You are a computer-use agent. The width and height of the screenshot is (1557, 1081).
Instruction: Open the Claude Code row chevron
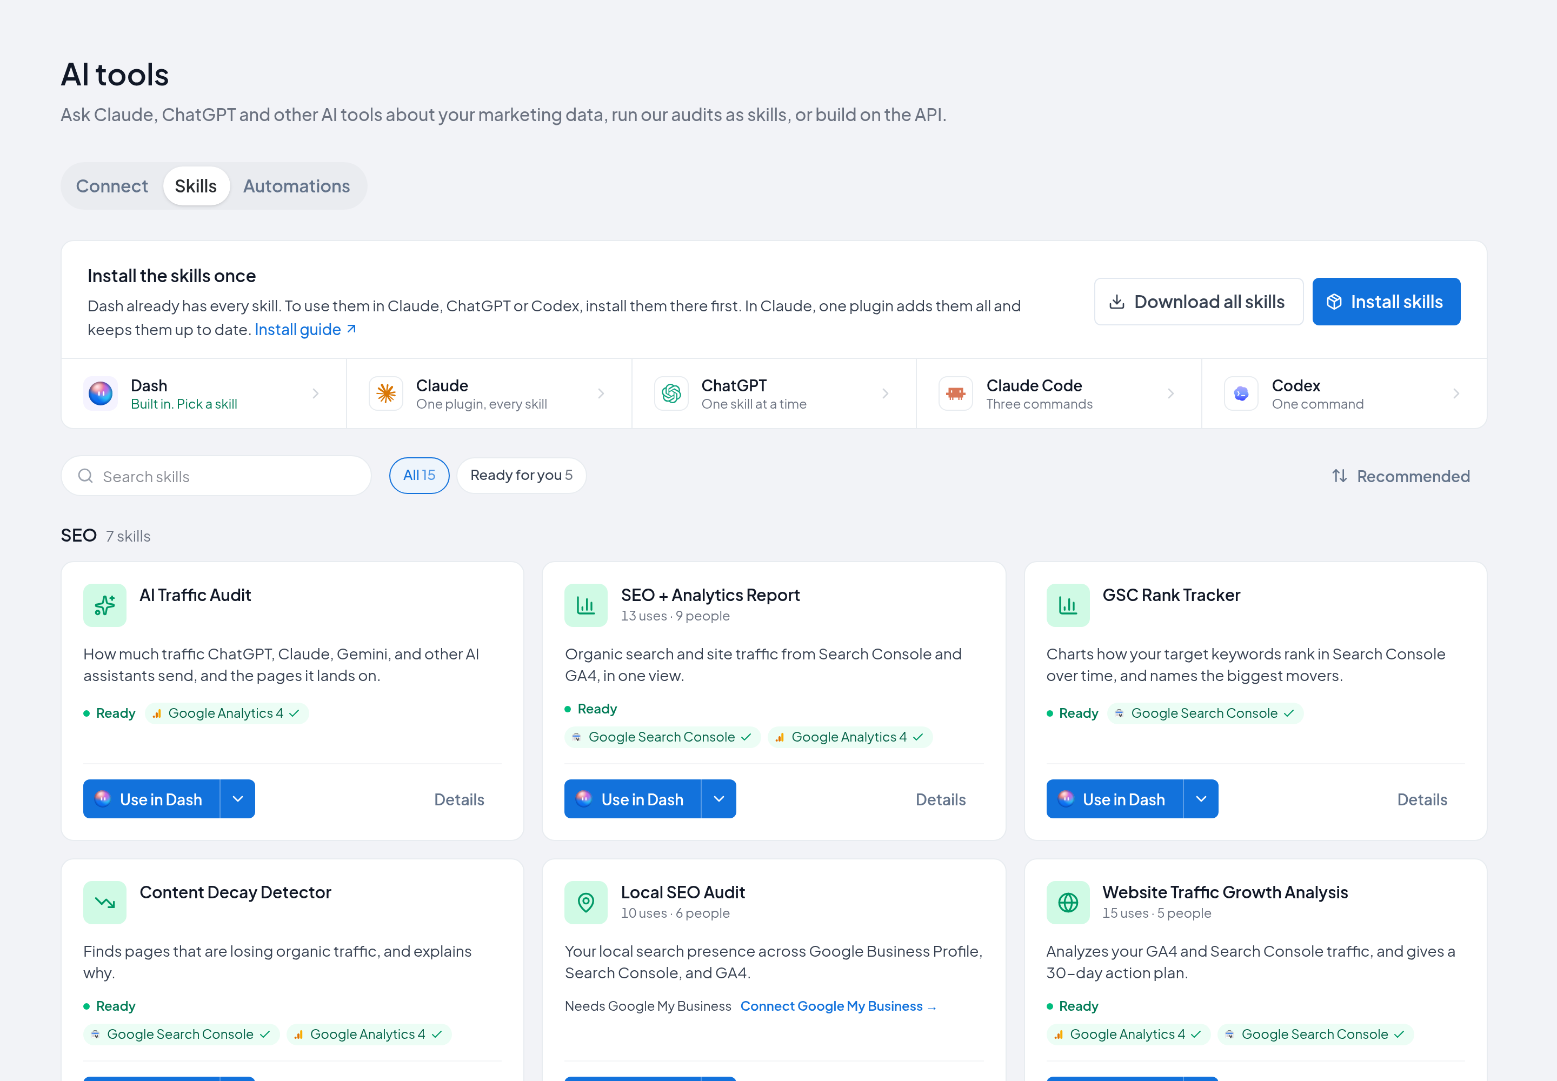[x=1171, y=393]
